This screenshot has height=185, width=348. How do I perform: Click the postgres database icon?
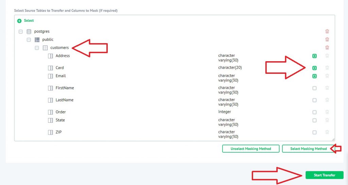[29, 31]
